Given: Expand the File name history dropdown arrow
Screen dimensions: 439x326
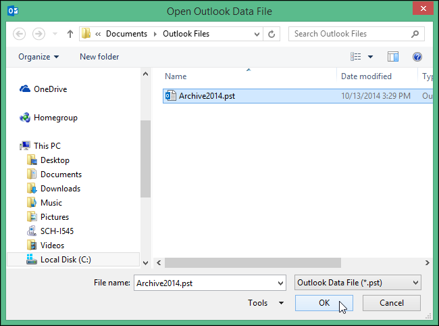Looking at the screenshot, I should tap(280, 282).
